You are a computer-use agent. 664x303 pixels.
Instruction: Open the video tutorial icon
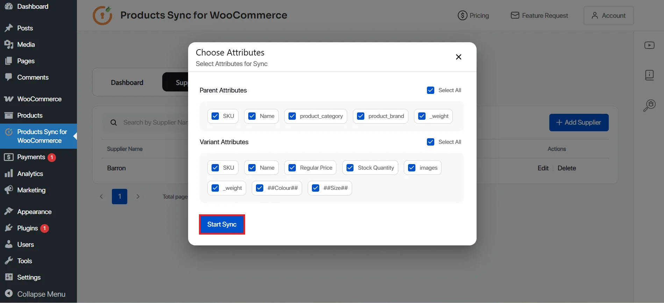pyautogui.click(x=649, y=45)
